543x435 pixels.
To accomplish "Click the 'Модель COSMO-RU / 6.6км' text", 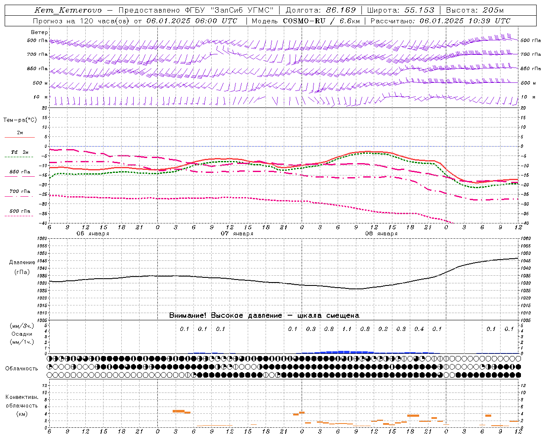I will click(x=305, y=21).
